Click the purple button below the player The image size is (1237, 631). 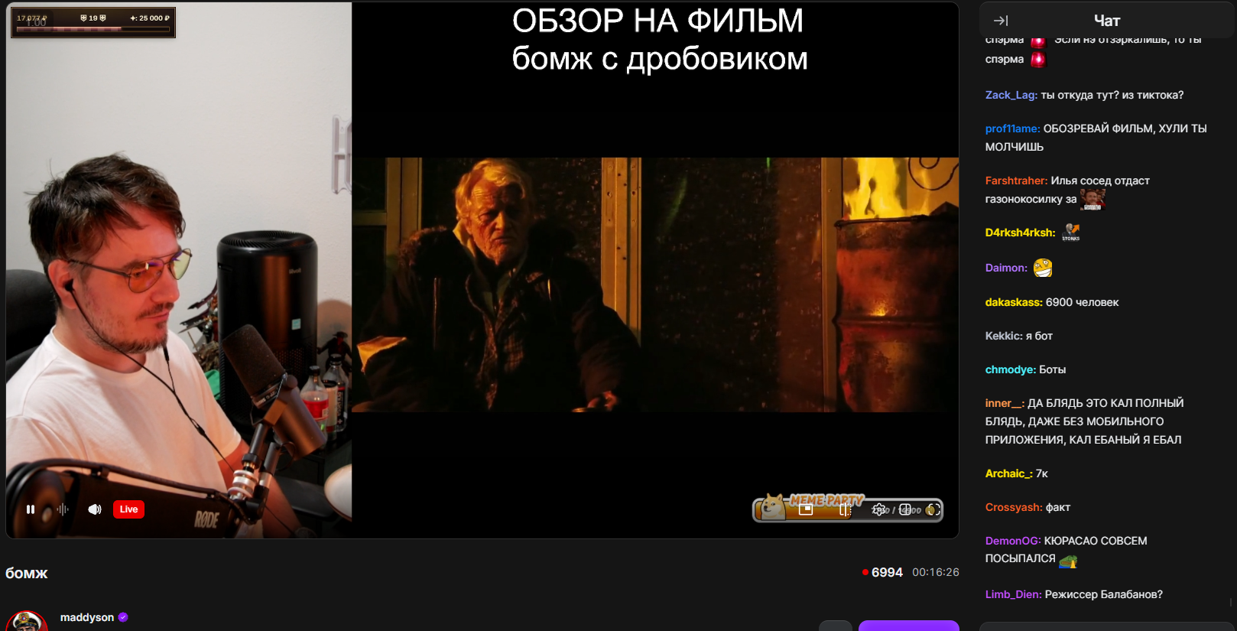(x=908, y=626)
